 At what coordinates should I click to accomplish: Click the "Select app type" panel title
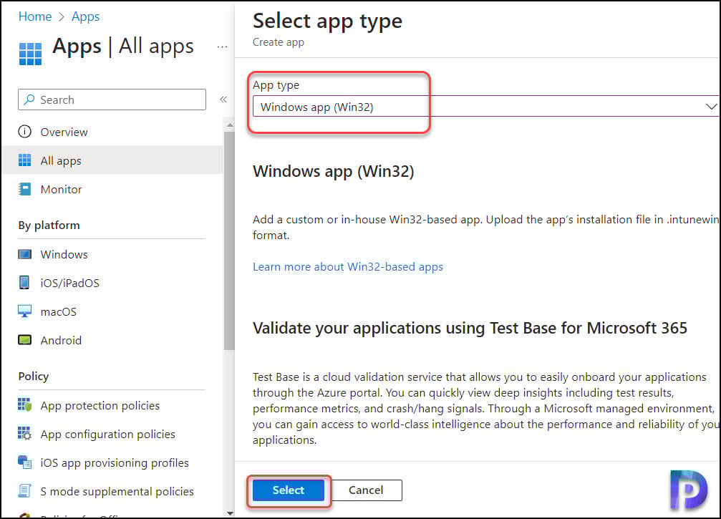(327, 21)
